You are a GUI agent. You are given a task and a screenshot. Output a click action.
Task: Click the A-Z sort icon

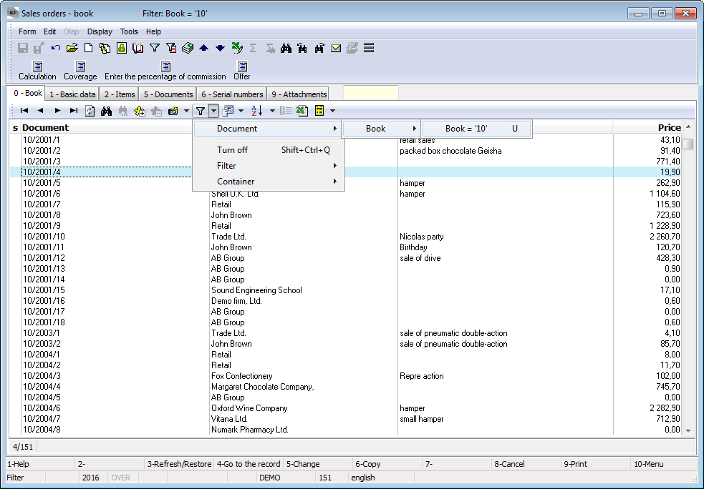pos(257,111)
